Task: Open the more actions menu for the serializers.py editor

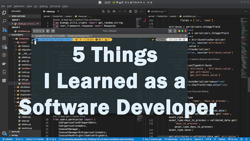Action: [246, 11]
